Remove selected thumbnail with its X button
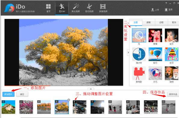Screen dimensions: 179x118 (69, 100)
